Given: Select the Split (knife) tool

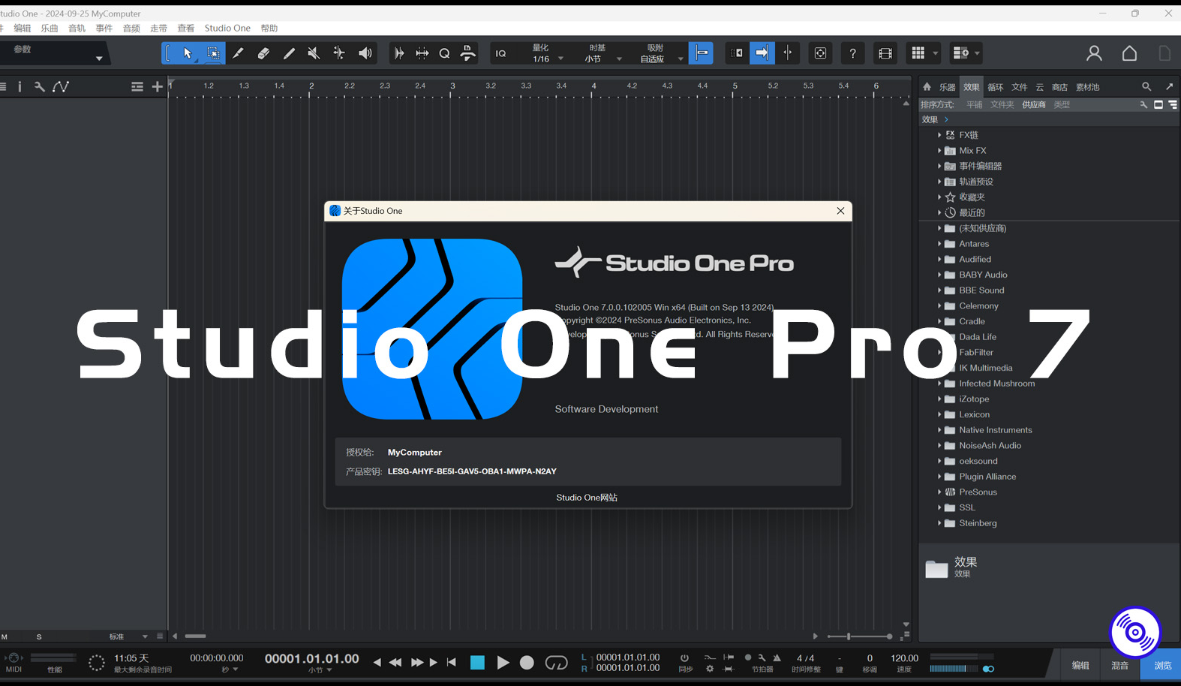Looking at the screenshot, I should pos(238,53).
